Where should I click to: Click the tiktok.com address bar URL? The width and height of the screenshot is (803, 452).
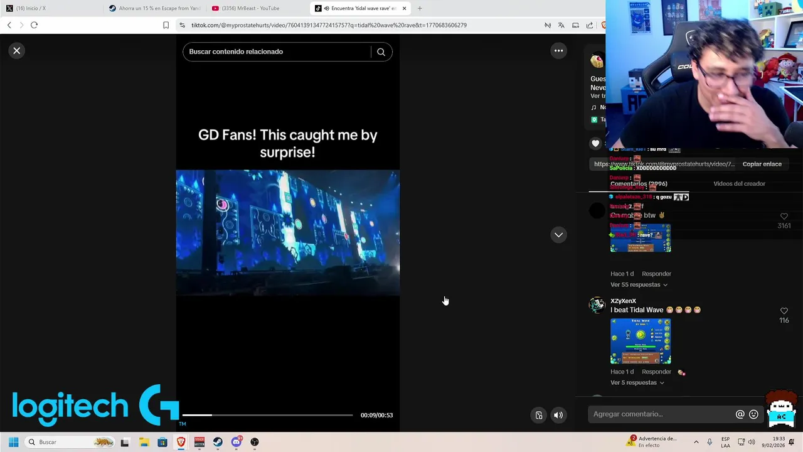click(329, 25)
